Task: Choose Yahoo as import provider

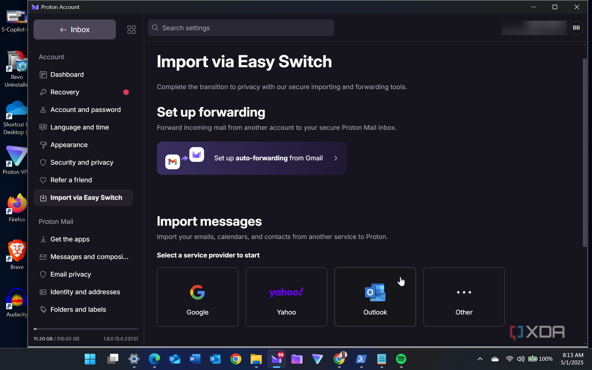Action: click(x=286, y=297)
